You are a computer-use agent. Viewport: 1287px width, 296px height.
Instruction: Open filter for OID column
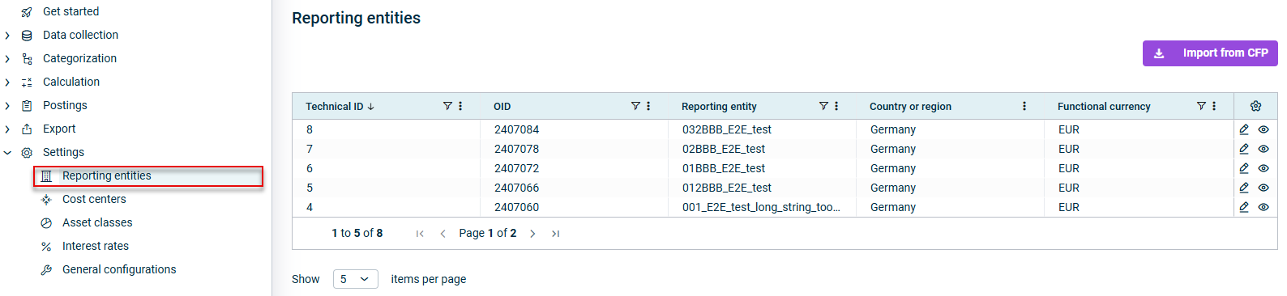click(635, 106)
